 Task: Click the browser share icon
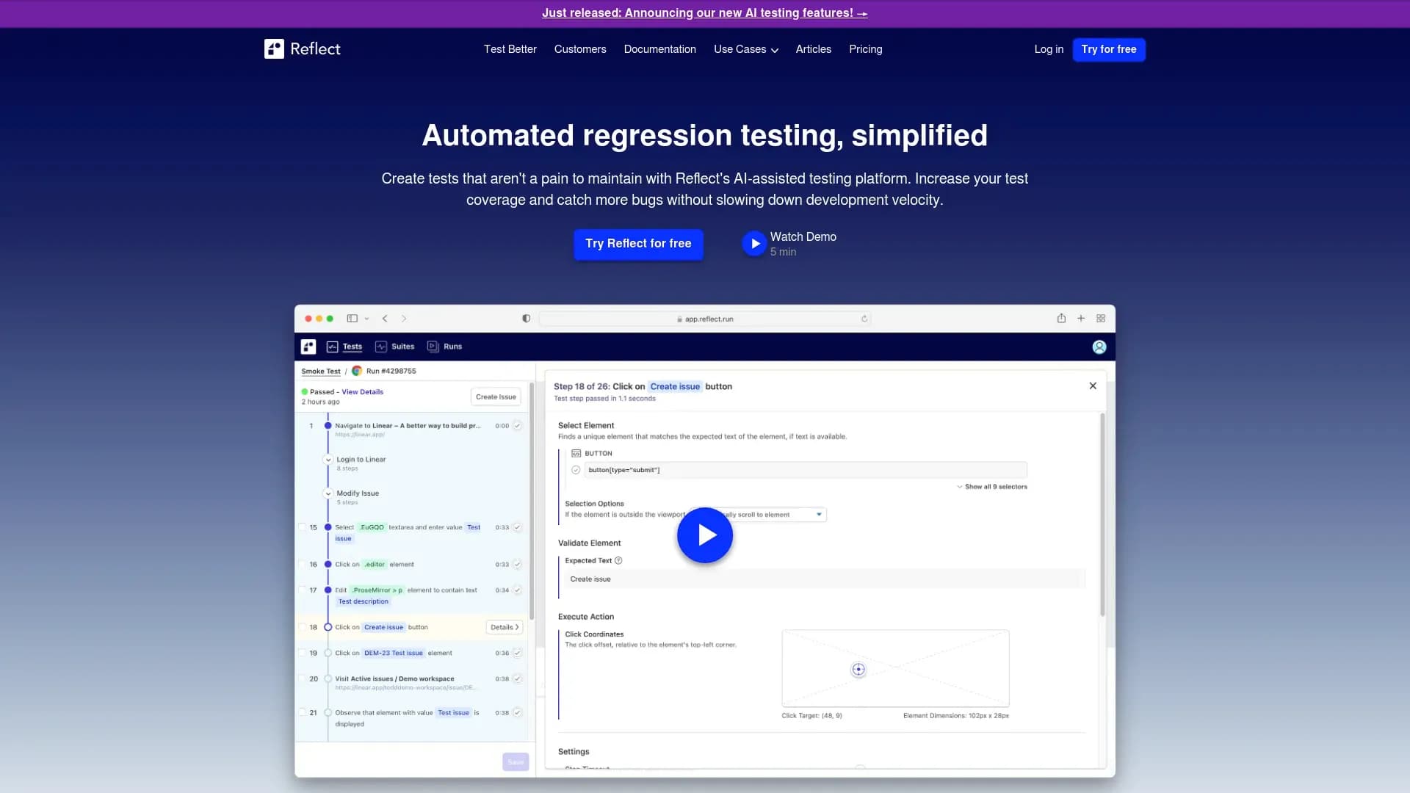click(x=1061, y=319)
